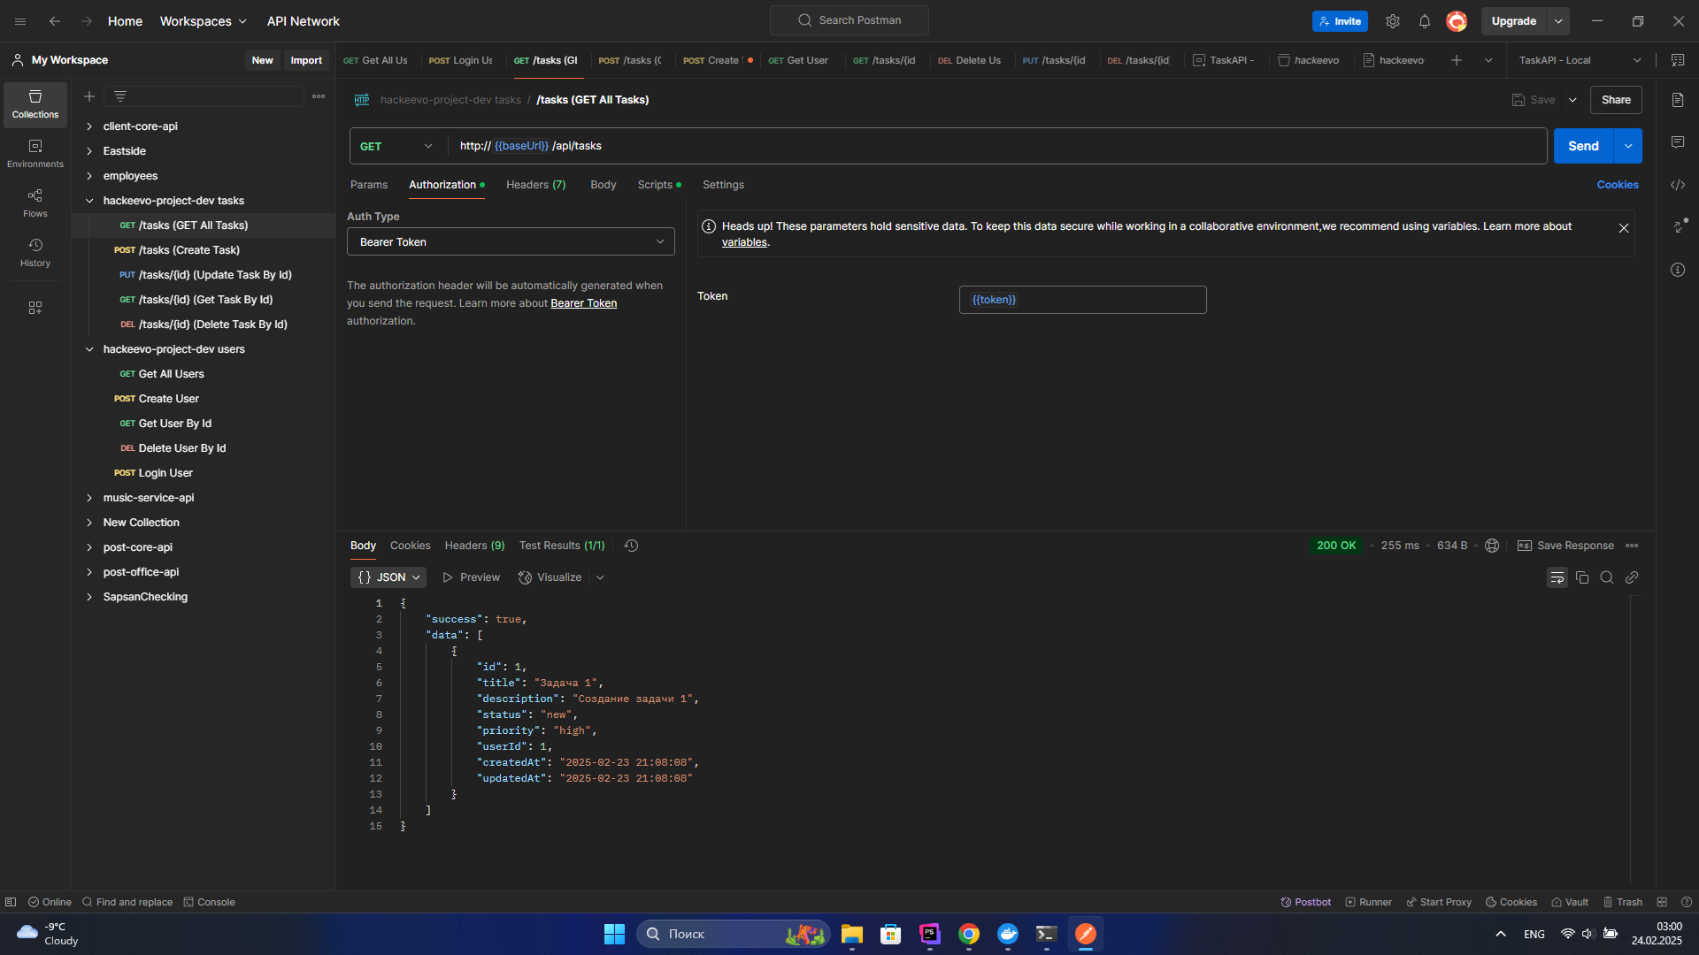Open the Flows sidebar panel
The height and width of the screenshot is (955, 1699).
[x=35, y=202]
